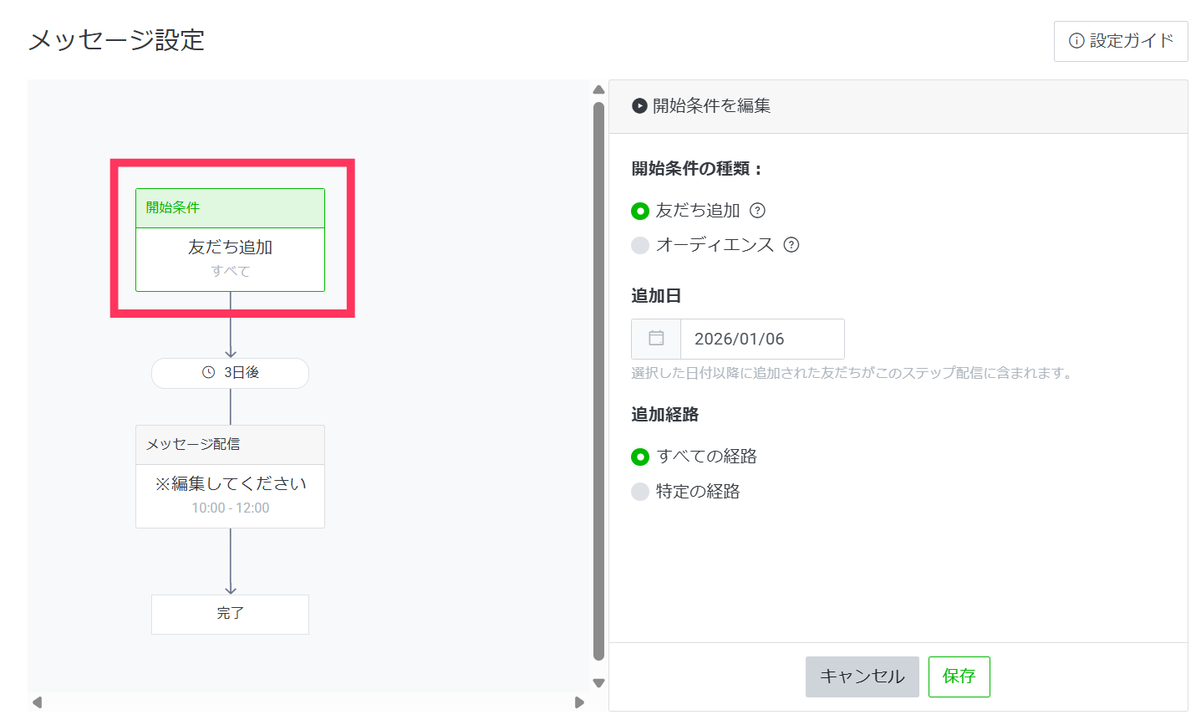Click the calendar icon beside the date field
The image size is (1201, 720).
tap(656, 339)
